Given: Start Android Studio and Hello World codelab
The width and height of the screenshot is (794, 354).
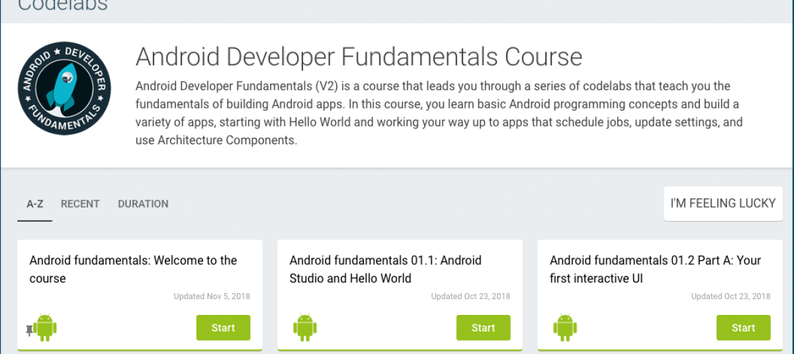Looking at the screenshot, I should coord(483,328).
